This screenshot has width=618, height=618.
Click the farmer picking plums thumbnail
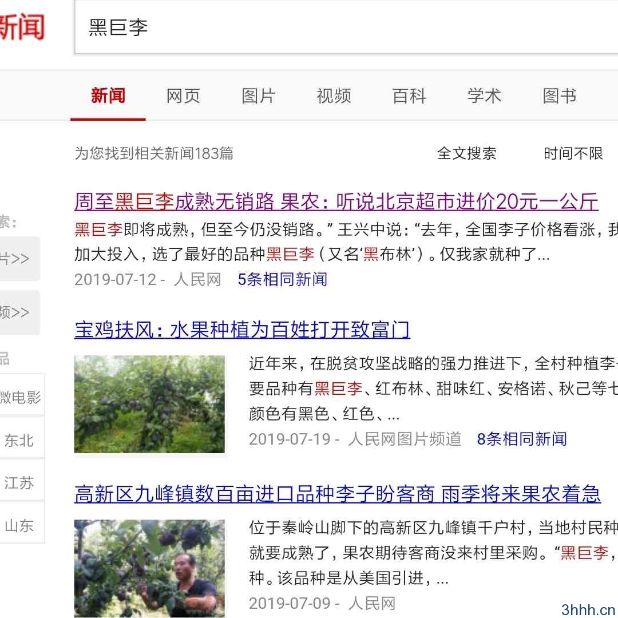(149, 568)
